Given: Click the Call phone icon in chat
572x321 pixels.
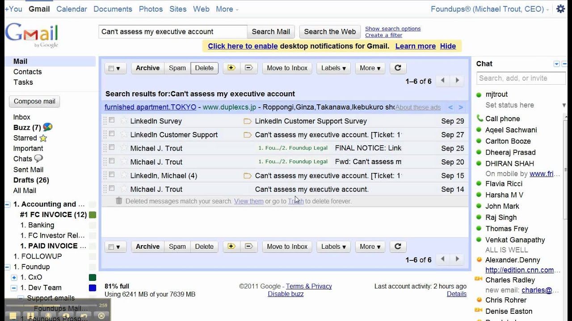Looking at the screenshot, I should [x=479, y=118].
